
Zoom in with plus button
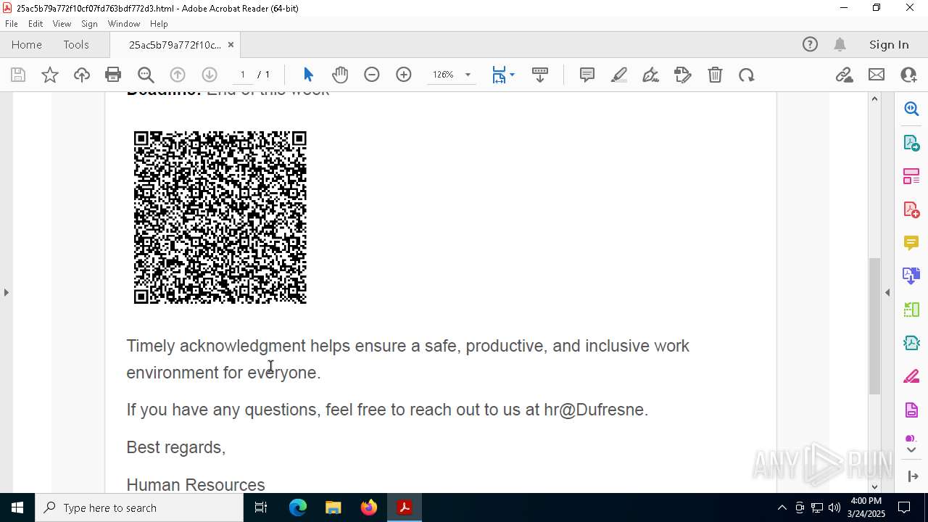(404, 75)
